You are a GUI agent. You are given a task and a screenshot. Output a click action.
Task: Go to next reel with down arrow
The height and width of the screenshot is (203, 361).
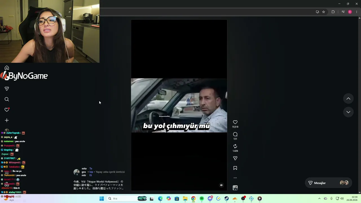click(x=348, y=112)
